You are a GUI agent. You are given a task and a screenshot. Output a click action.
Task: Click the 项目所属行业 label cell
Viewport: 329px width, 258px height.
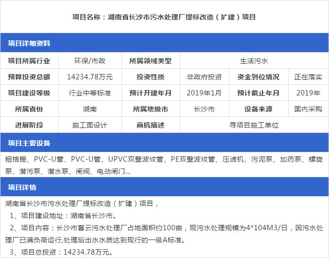tap(29, 61)
